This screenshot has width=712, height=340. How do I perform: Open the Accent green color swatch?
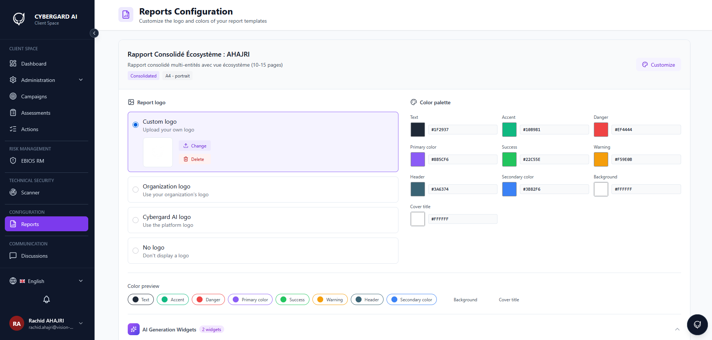pos(509,130)
